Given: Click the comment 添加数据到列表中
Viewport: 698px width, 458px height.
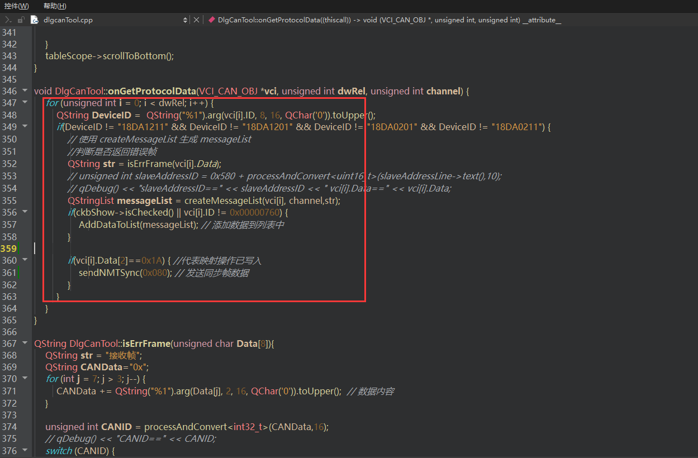Looking at the screenshot, I should [x=244, y=225].
